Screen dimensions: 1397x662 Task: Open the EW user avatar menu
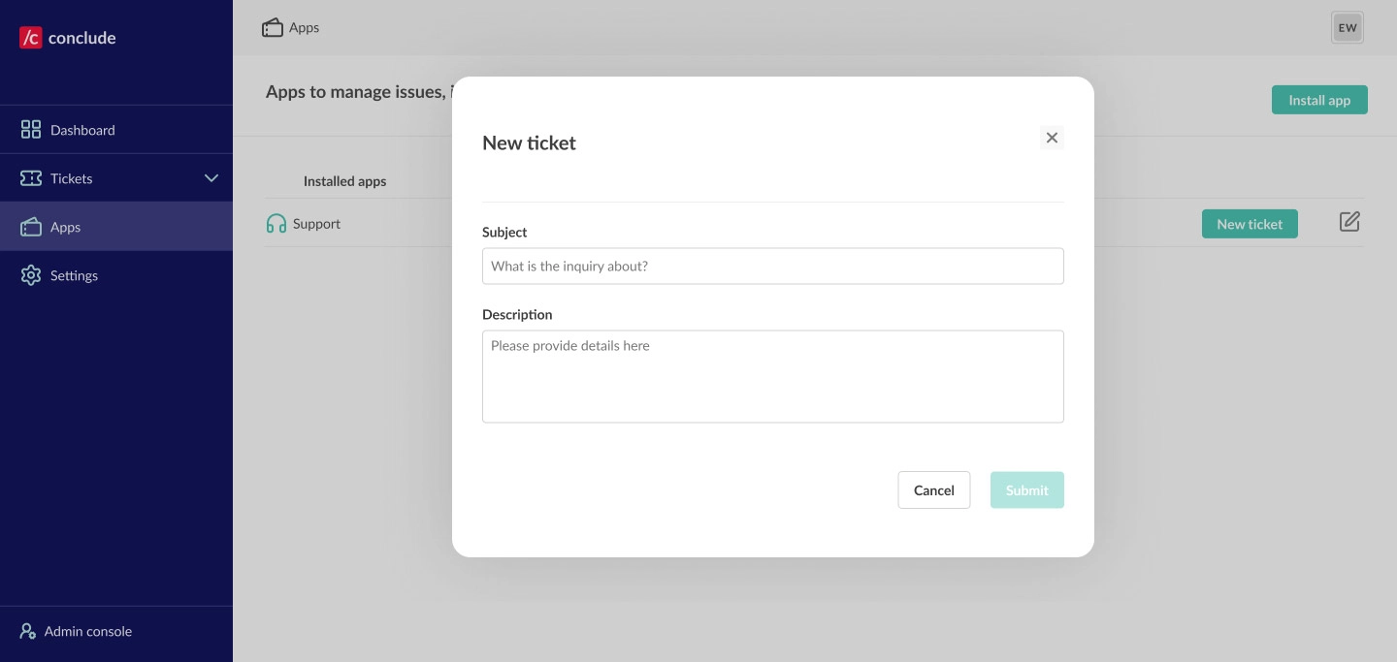point(1347,28)
